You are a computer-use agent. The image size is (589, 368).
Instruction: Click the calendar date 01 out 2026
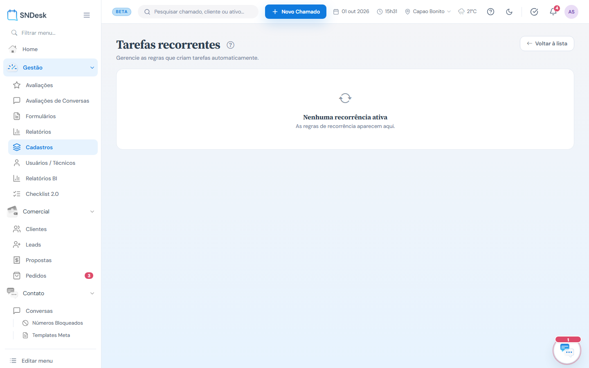(x=351, y=11)
